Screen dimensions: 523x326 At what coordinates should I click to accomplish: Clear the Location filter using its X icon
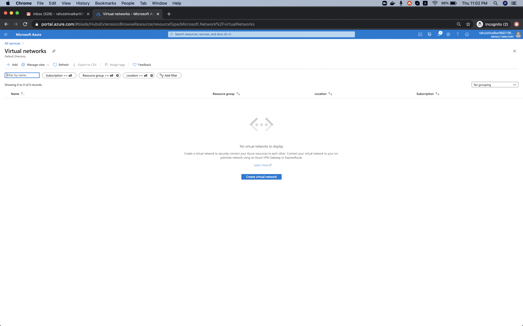pyautogui.click(x=151, y=75)
